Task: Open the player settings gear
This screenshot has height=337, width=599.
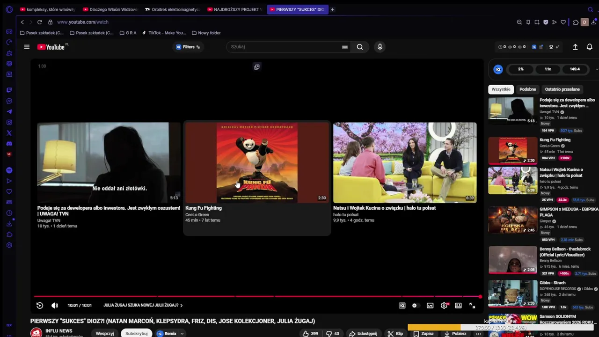Action: 444,306
